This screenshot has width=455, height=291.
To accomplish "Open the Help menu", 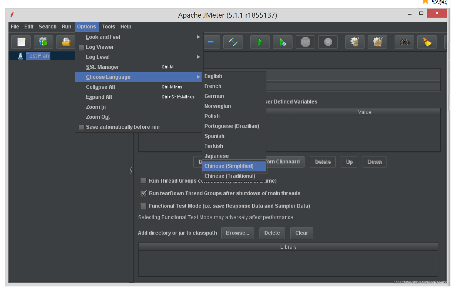I will 126,27.
